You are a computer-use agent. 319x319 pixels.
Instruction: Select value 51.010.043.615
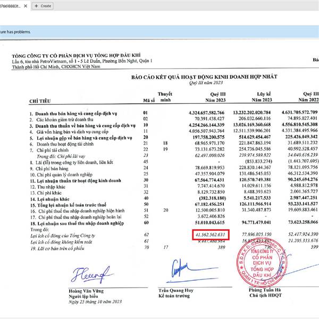pyautogui.click(x=210, y=222)
